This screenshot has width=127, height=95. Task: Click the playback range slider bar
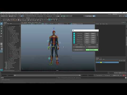coord(47,75)
